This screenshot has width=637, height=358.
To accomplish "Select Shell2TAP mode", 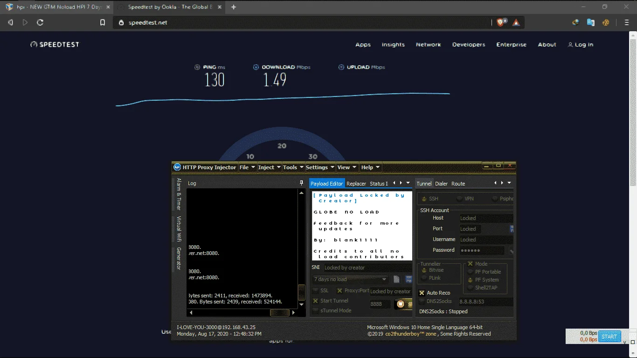I will click(470, 288).
